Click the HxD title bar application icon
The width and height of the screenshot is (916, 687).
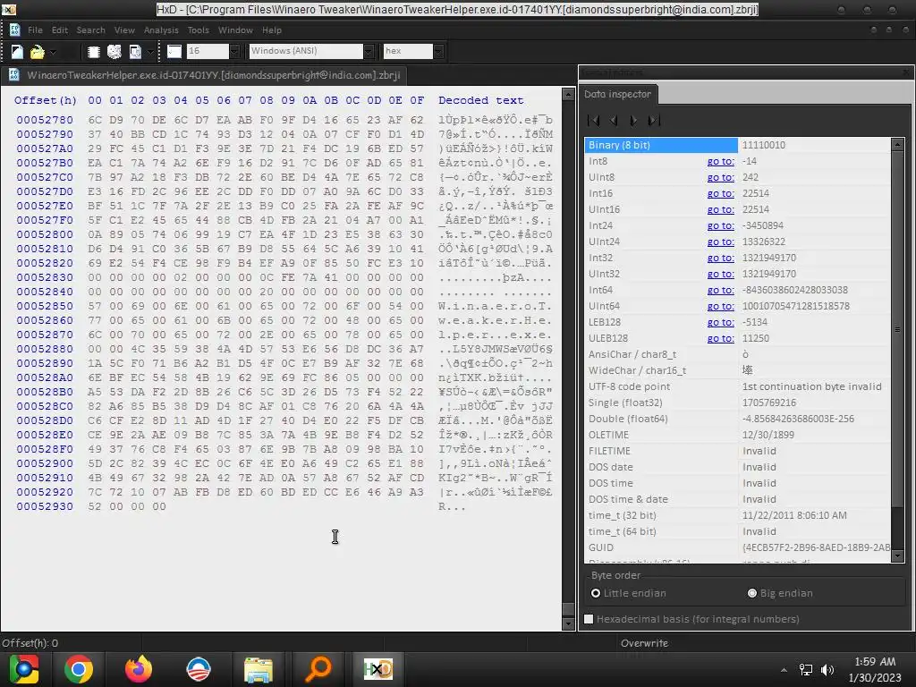click(x=8, y=9)
